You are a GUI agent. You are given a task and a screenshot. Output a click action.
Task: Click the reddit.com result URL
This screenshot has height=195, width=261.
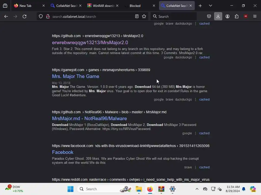tap(131, 180)
